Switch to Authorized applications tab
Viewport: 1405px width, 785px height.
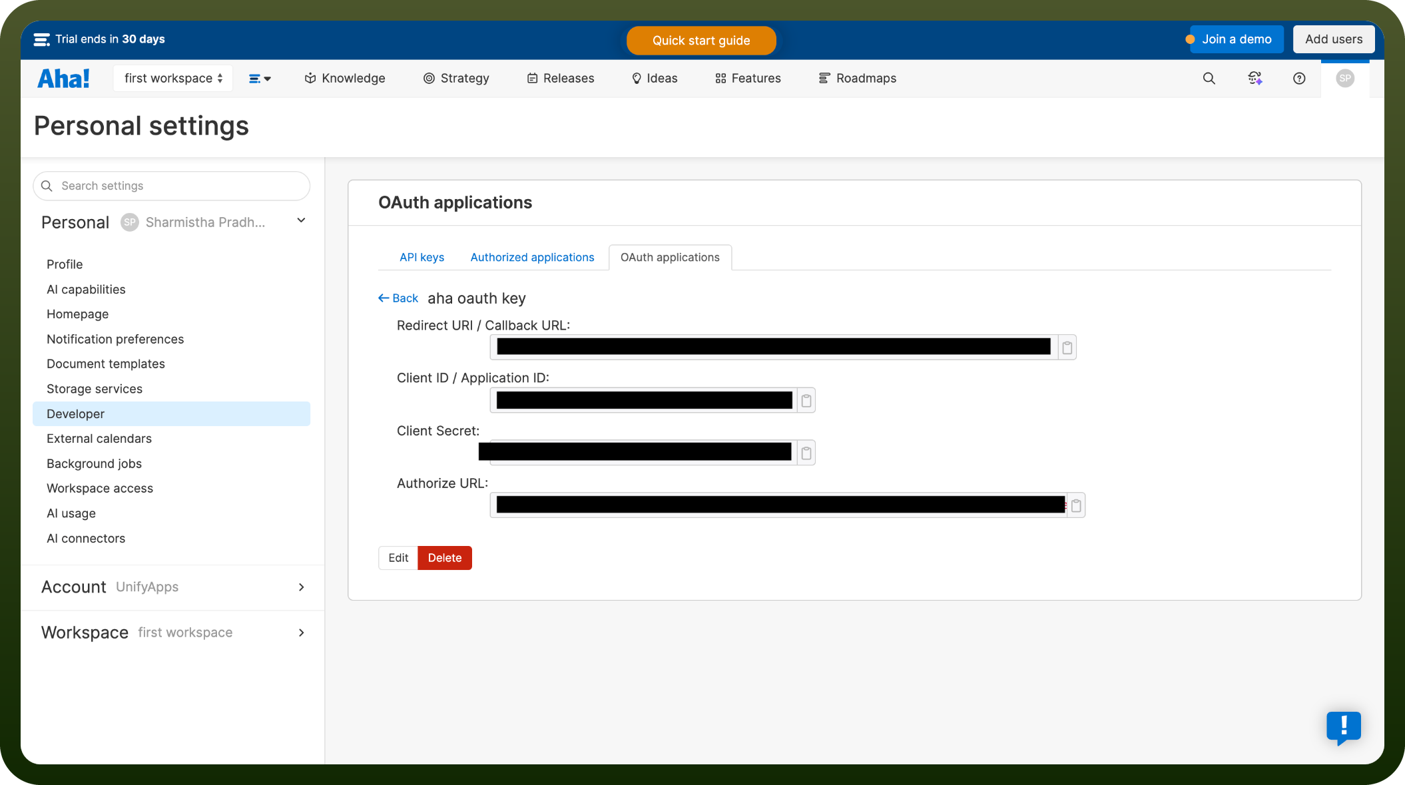coord(532,258)
